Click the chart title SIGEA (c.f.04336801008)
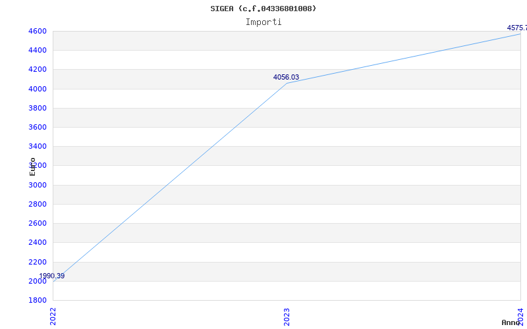Image resolution: width=527 pixels, height=329 pixels. point(263,9)
